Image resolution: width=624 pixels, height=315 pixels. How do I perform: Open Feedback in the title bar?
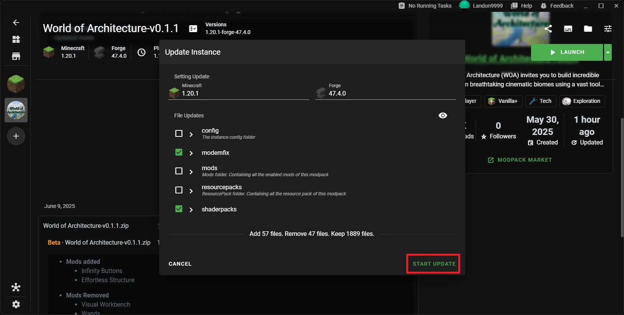click(x=557, y=6)
